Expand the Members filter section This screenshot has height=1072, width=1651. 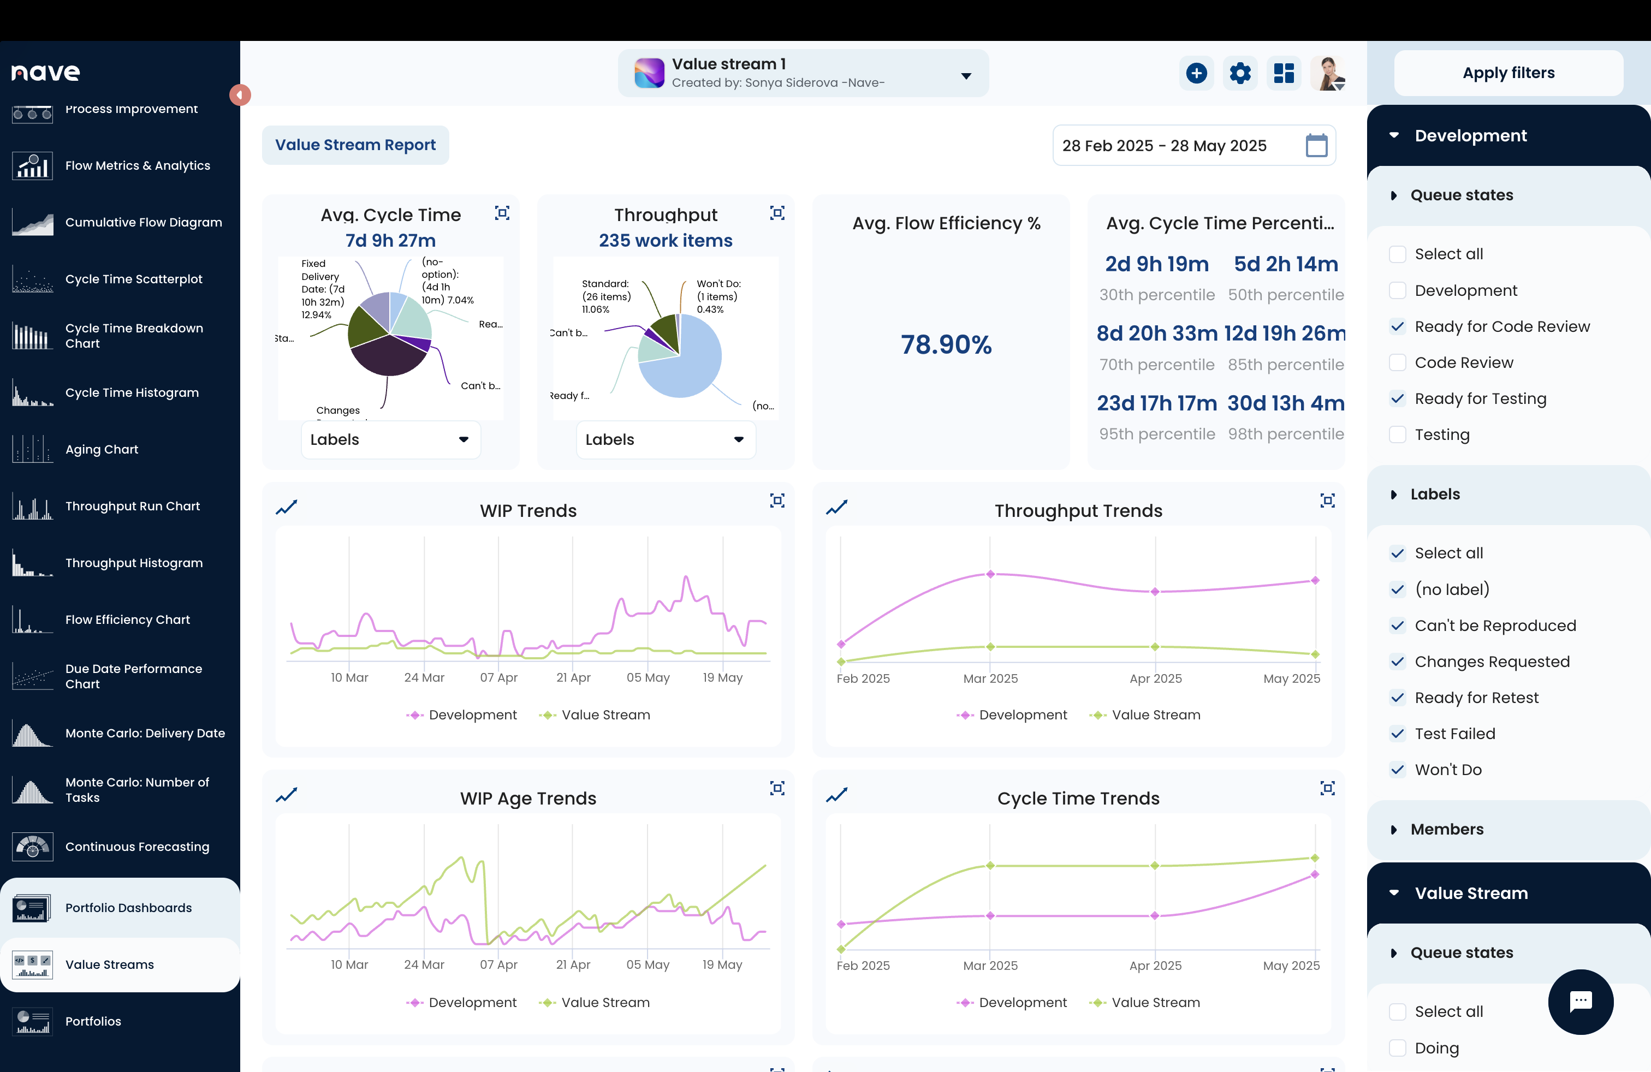click(x=1446, y=829)
